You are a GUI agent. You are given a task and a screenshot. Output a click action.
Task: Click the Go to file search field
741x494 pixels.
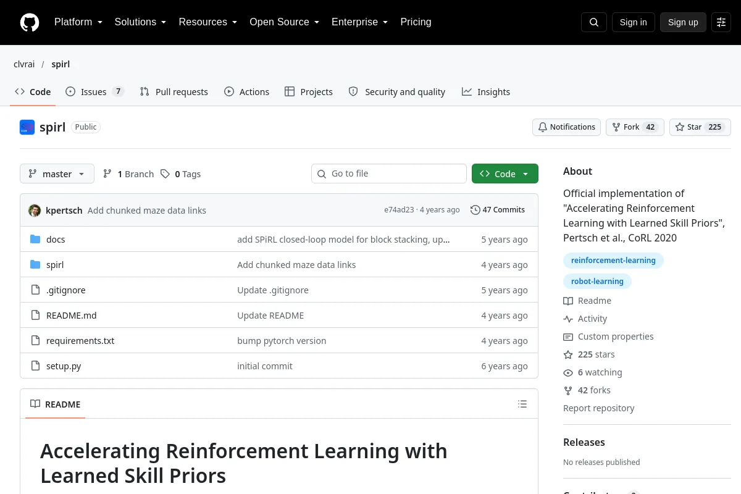pyautogui.click(x=389, y=174)
